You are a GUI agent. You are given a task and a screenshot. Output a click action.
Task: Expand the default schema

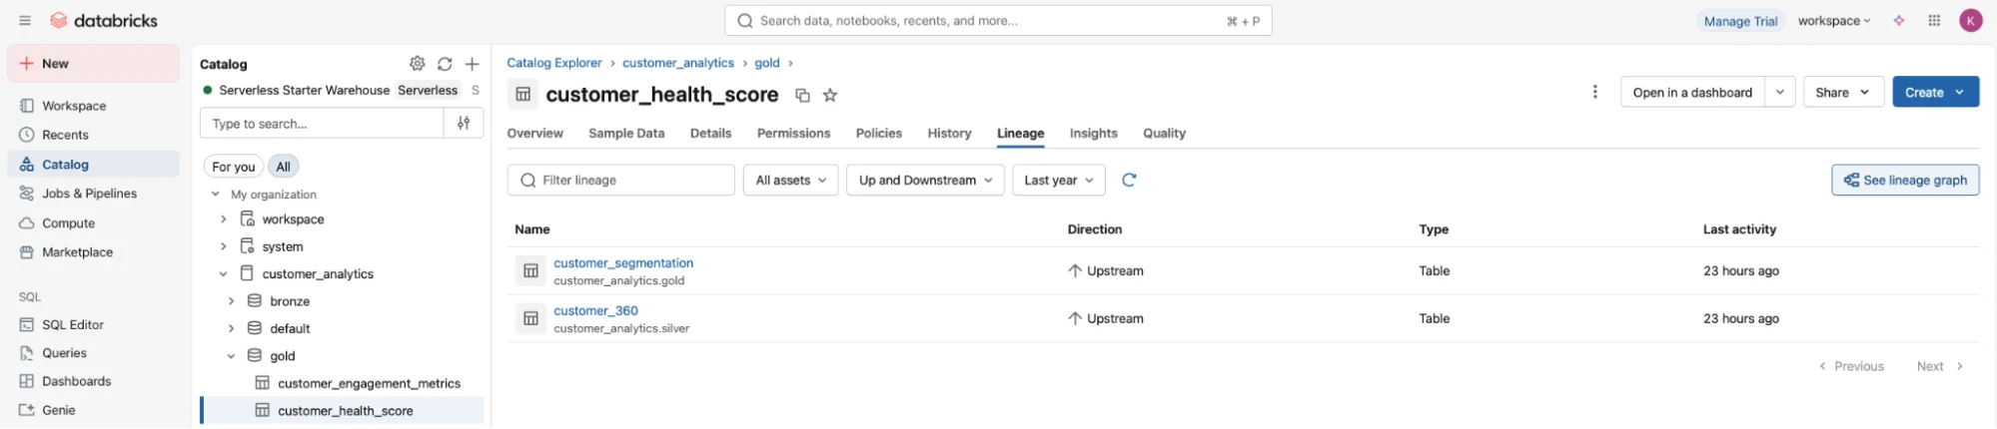[x=231, y=328]
